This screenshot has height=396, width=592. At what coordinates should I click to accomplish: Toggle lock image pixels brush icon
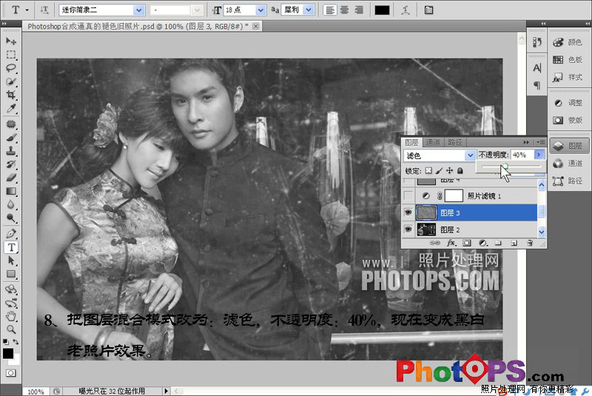(439, 171)
